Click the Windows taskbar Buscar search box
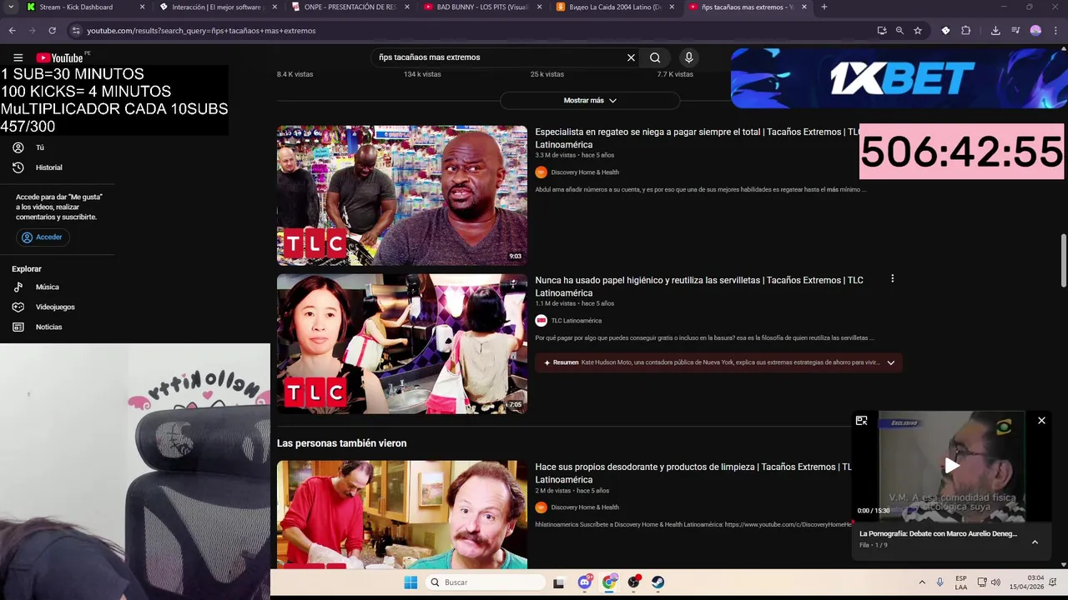Image resolution: width=1068 pixels, height=600 pixels. [x=486, y=582]
